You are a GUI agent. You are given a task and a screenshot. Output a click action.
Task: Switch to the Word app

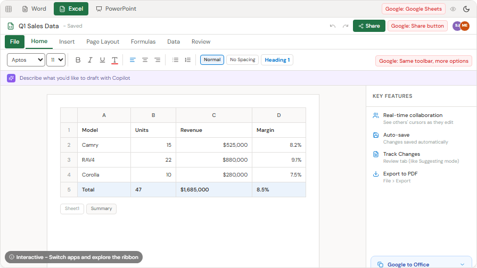(x=34, y=9)
